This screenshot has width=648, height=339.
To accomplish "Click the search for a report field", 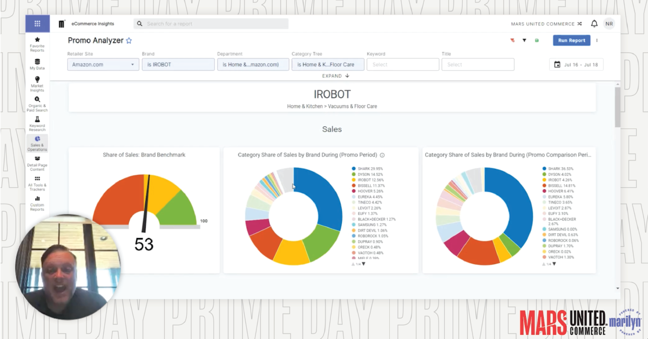I will 211,24.
